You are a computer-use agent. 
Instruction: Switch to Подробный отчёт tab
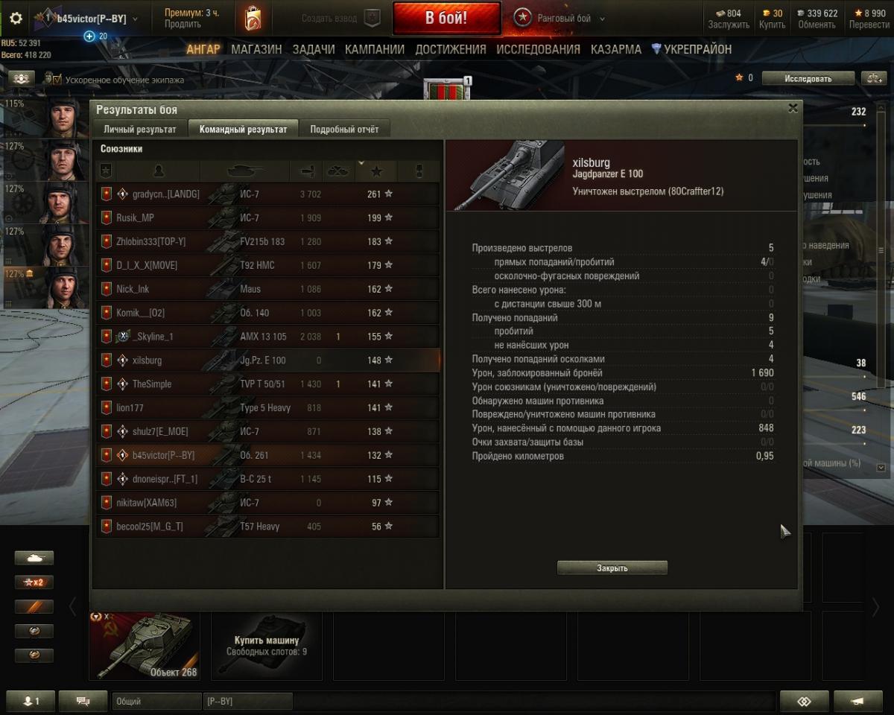tap(344, 129)
